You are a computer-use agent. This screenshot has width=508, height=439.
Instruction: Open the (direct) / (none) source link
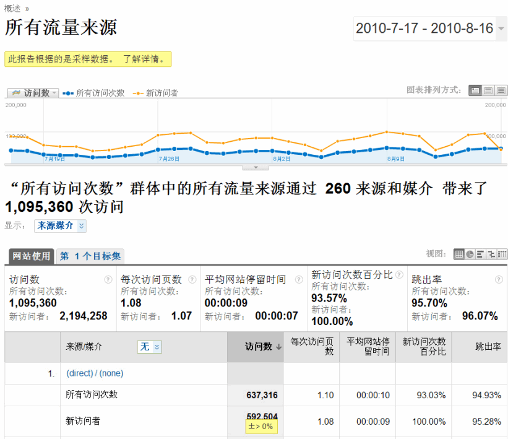(95, 373)
